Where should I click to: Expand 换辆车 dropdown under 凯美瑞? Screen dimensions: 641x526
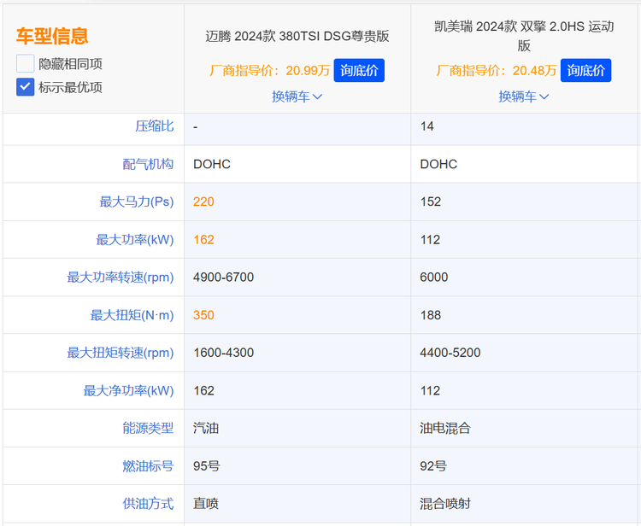tap(524, 96)
